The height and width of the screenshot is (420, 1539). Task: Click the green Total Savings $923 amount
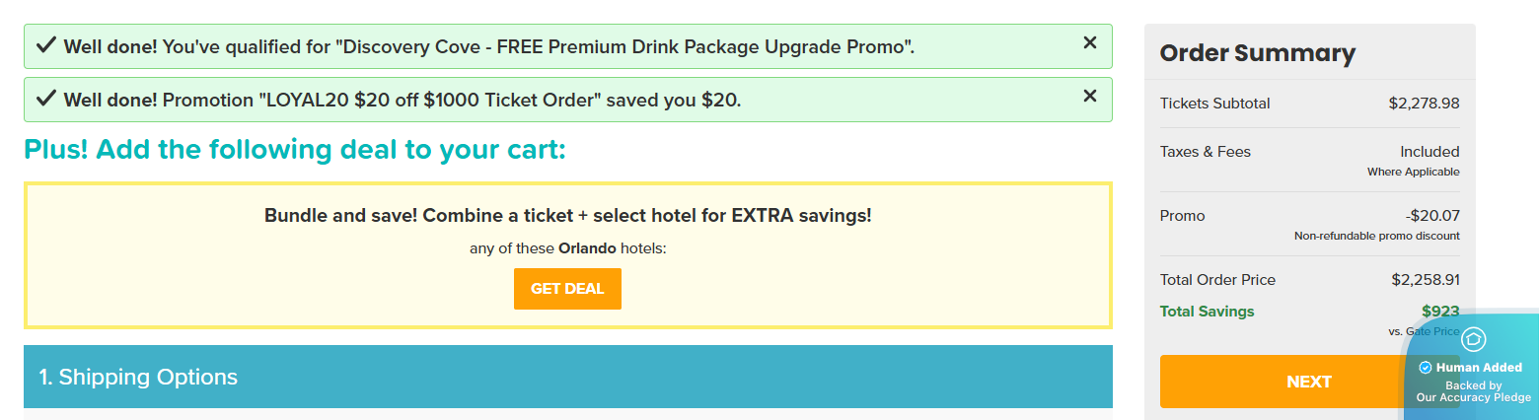(x=1439, y=312)
